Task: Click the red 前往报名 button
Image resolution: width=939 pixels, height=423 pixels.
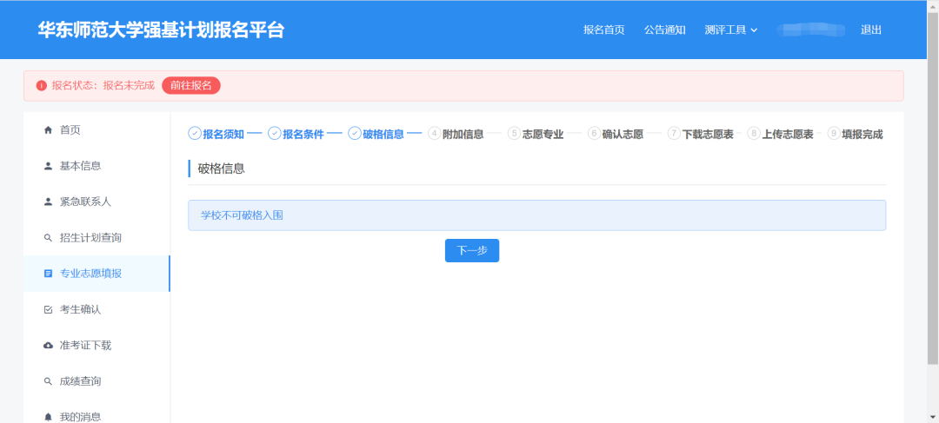Action: [x=191, y=85]
